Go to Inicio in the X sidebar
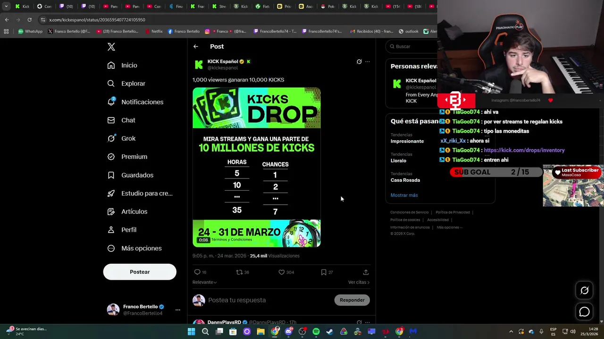 point(122,65)
